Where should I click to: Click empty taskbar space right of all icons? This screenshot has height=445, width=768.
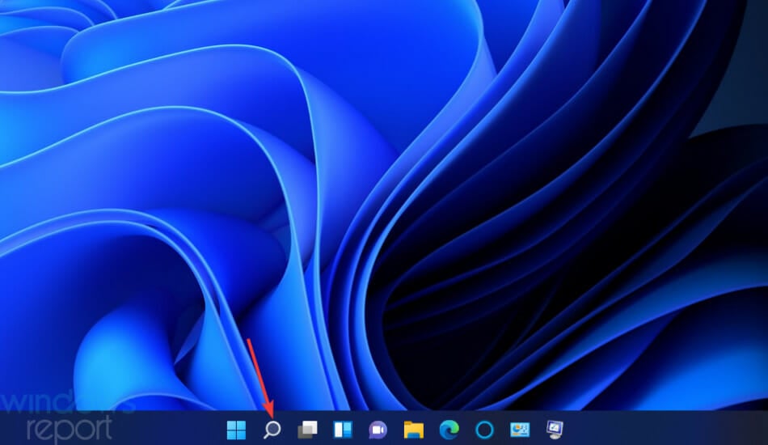663,429
